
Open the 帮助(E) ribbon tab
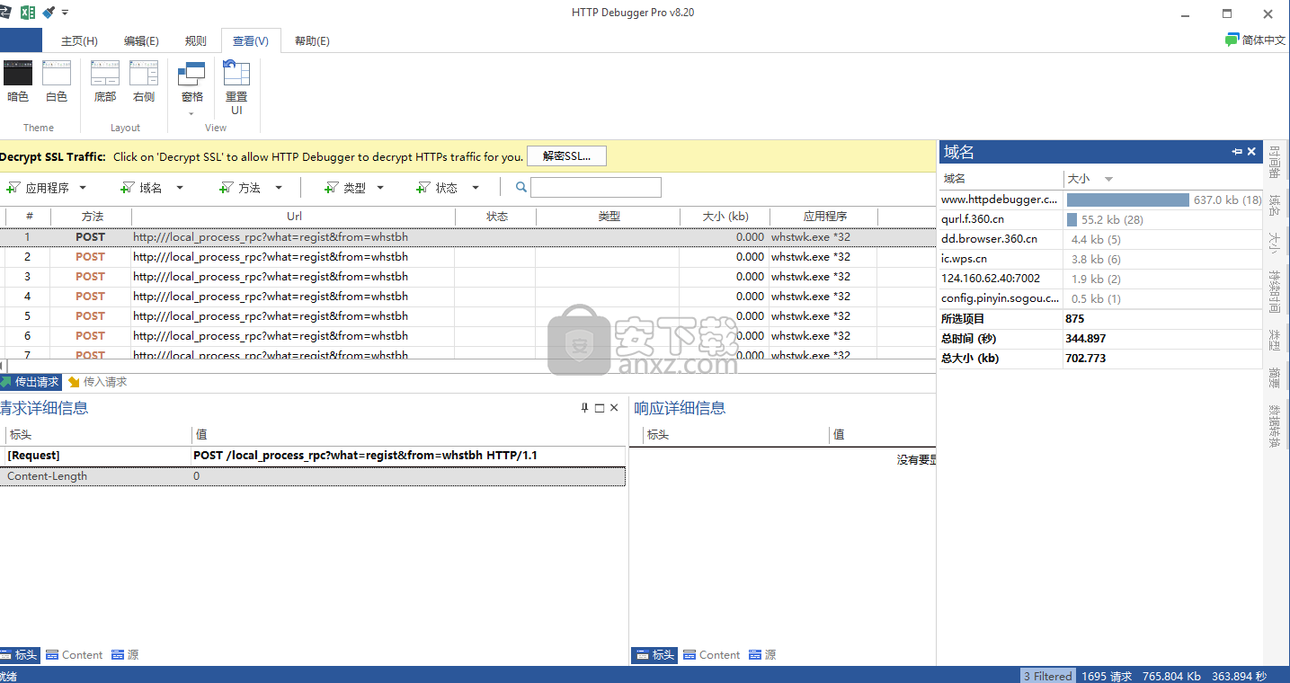click(312, 41)
